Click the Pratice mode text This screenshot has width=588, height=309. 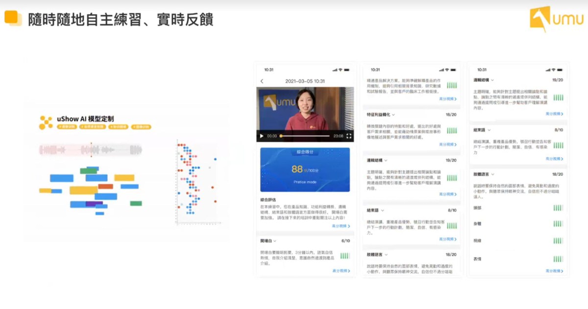pos(305,182)
